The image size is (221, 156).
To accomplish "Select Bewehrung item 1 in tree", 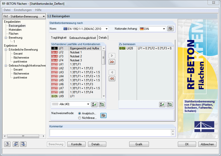I will pyautogui.click(x=14, y=42).
